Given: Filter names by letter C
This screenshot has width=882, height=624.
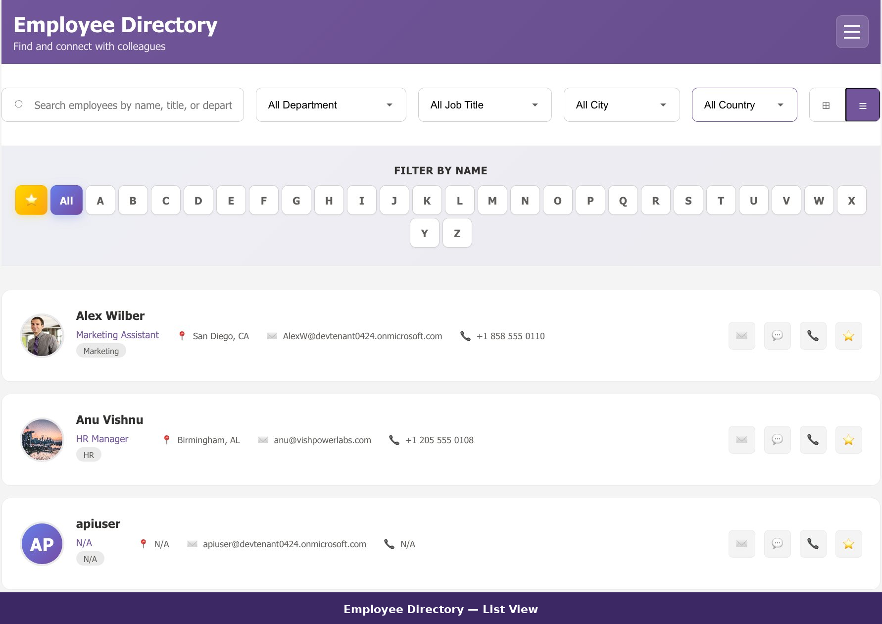Looking at the screenshot, I should pos(166,200).
